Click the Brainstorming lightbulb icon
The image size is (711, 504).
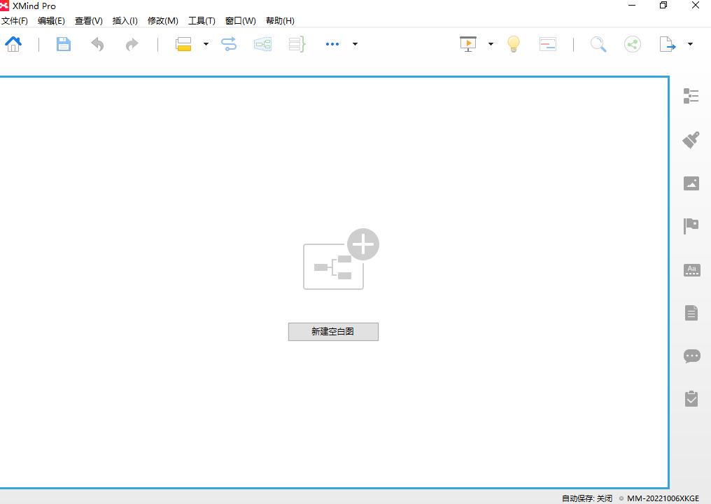(x=514, y=44)
